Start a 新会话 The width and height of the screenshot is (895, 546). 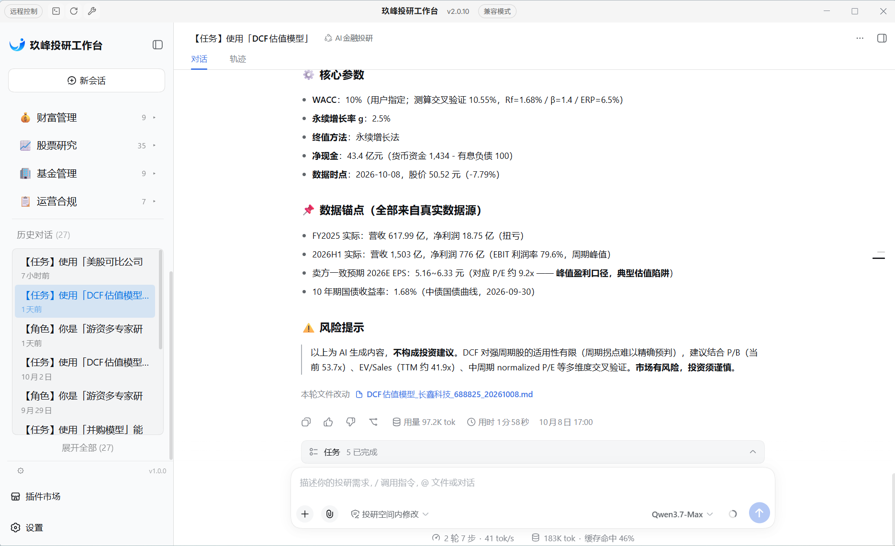pos(87,80)
